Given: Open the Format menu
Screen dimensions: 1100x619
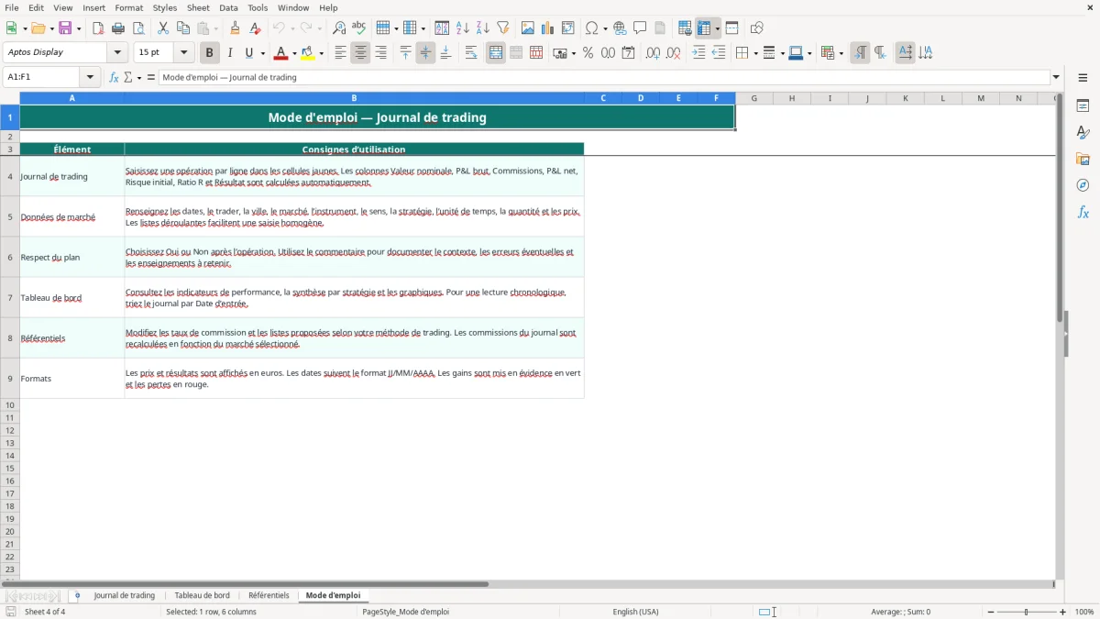Looking at the screenshot, I should pyautogui.click(x=129, y=7).
